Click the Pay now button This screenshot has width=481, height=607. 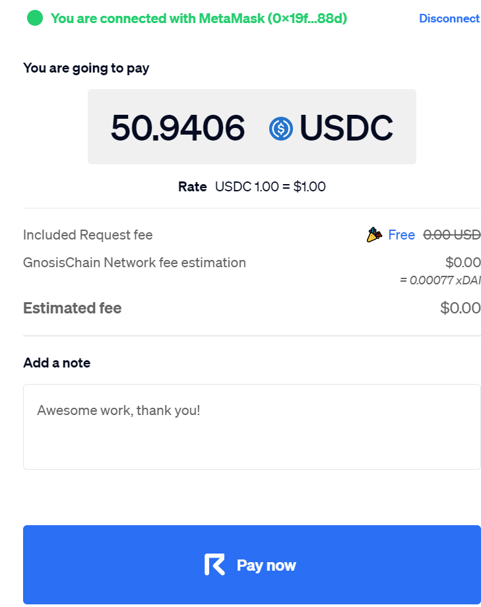[x=252, y=565]
